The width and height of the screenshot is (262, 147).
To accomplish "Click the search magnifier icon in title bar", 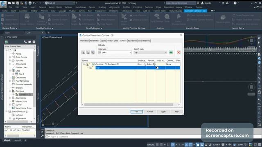I will [x=198, y=3].
